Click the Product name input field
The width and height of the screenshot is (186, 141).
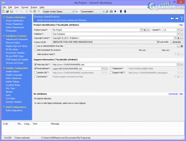pos(96,30)
